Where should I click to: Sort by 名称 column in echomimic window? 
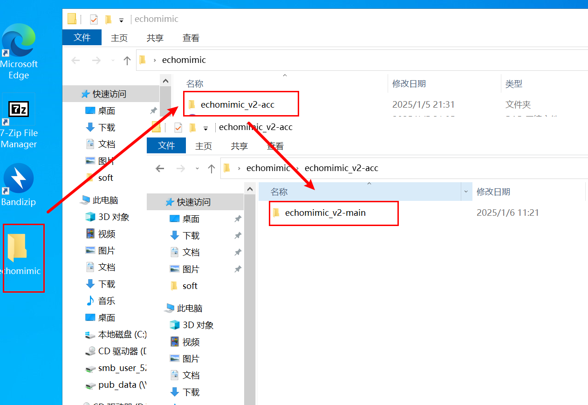point(195,84)
